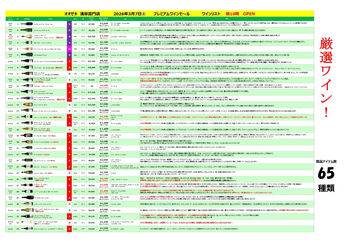
Task: Click the bottle image in row 1
Action: 26,24
